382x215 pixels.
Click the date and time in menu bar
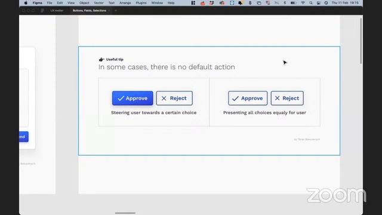(x=345, y=3)
